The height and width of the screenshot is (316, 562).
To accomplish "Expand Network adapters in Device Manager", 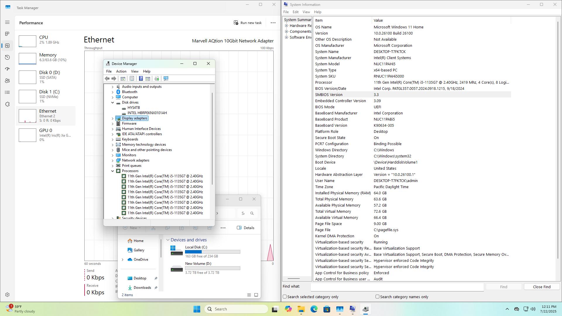I will pyautogui.click(x=112, y=160).
